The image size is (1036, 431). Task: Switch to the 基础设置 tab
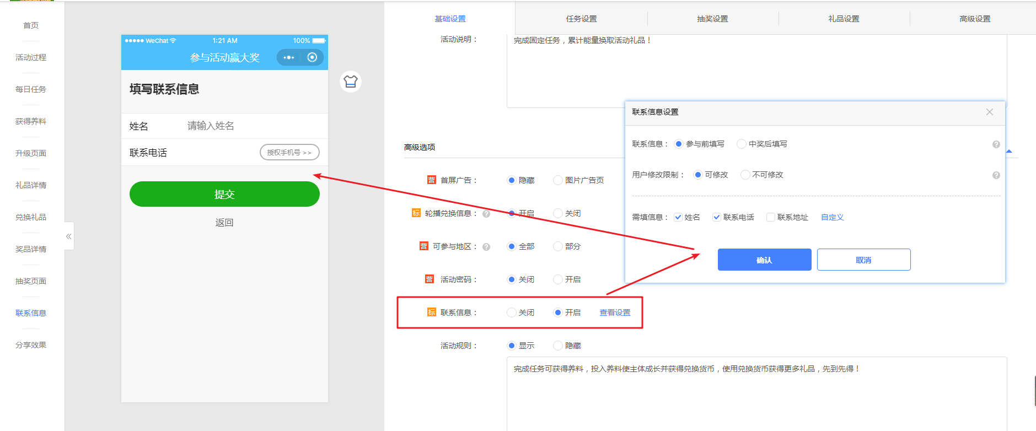pyautogui.click(x=450, y=19)
